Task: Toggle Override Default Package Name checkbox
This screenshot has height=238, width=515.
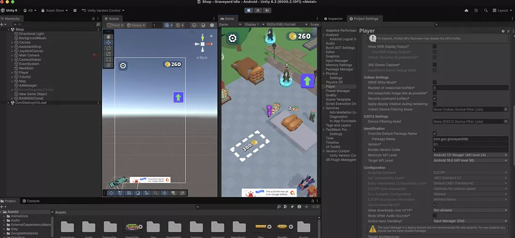Action: click(x=434, y=134)
